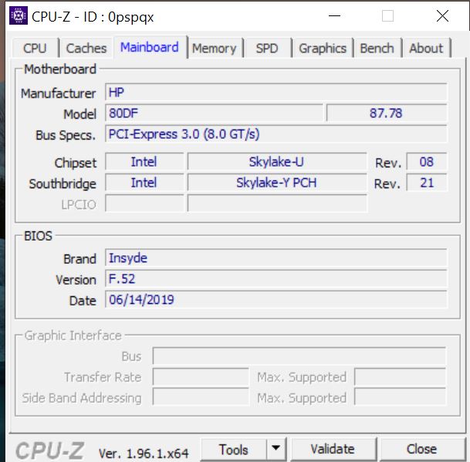Minimize the CPU-Z window

pos(334,15)
